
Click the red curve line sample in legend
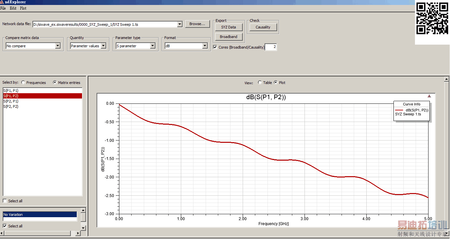coord(400,110)
